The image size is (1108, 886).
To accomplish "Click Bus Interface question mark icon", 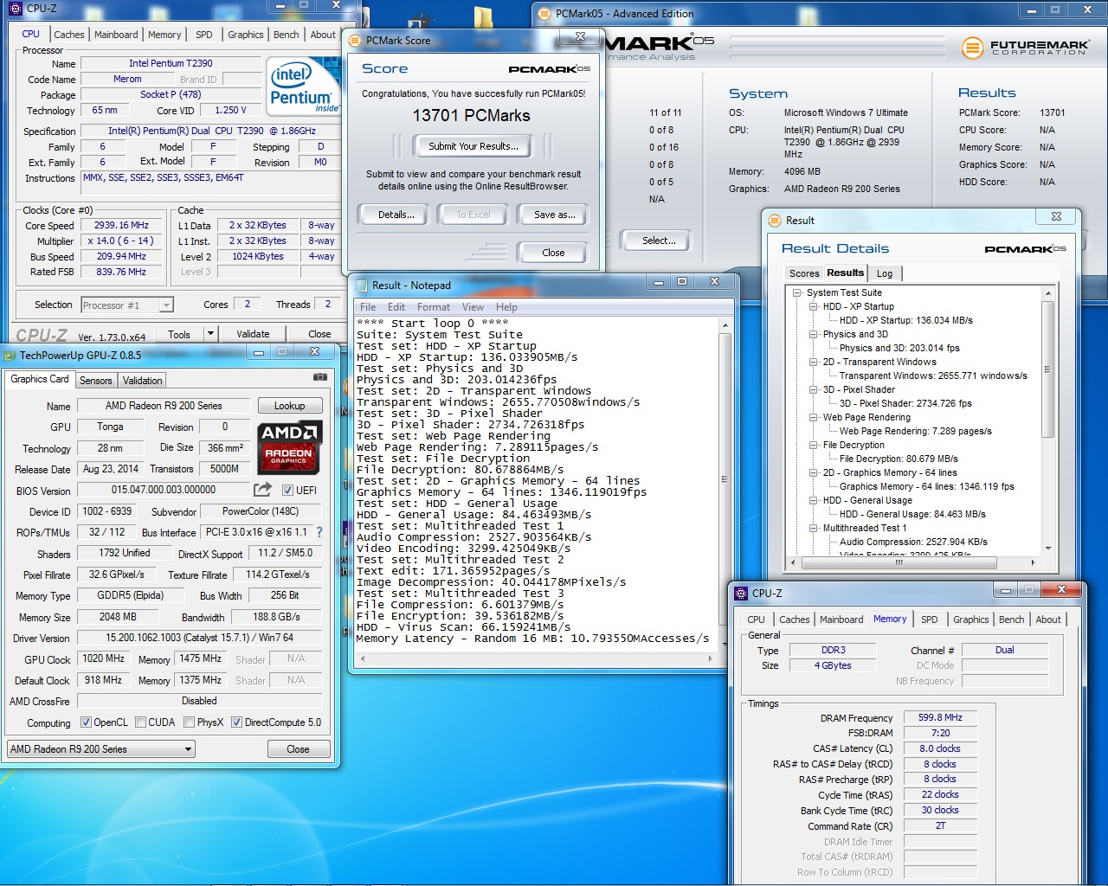I will tap(319, 532).
